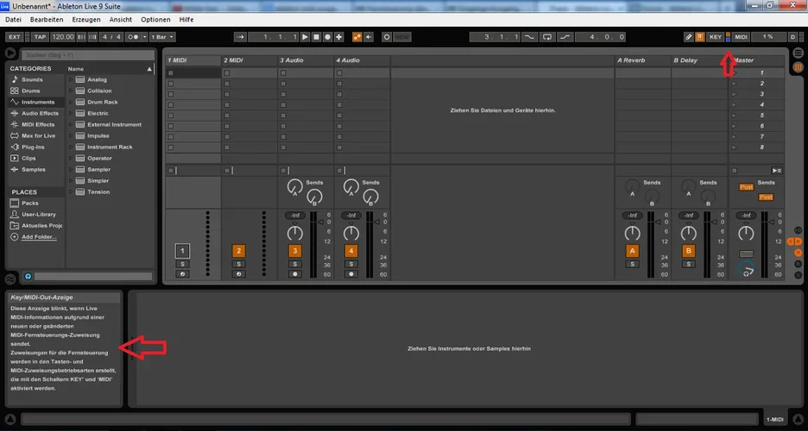Enable the Loop switch icon
808x431 pixels.
[547, 37]
